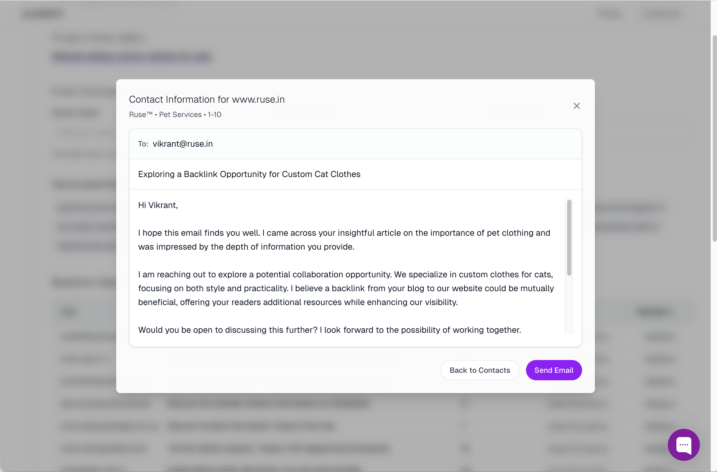Click the 'I hope this email finds you well' paragraph
Screen dimensions: 717x472
[344, 240]
